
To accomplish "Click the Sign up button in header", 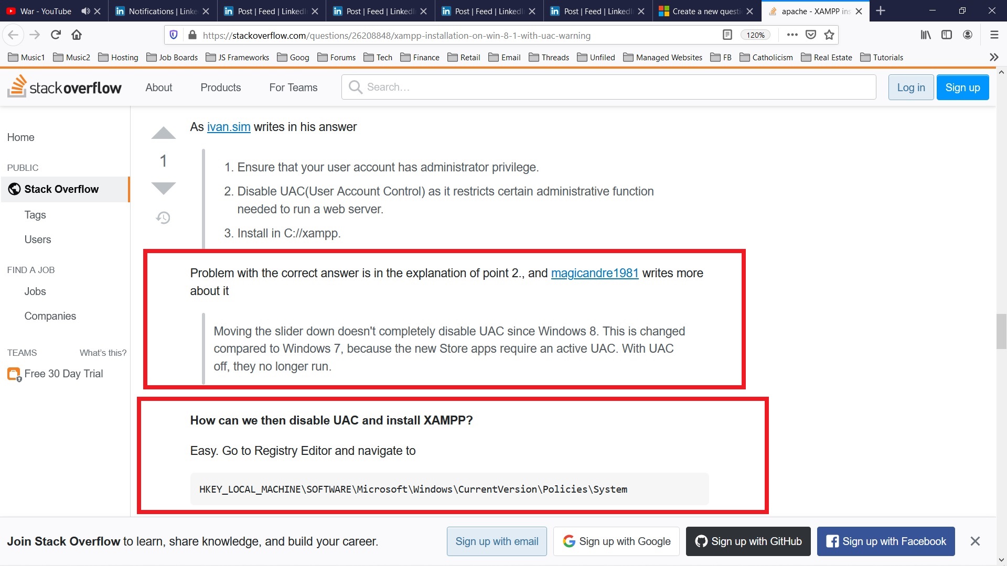I will (x=962, y=88).
